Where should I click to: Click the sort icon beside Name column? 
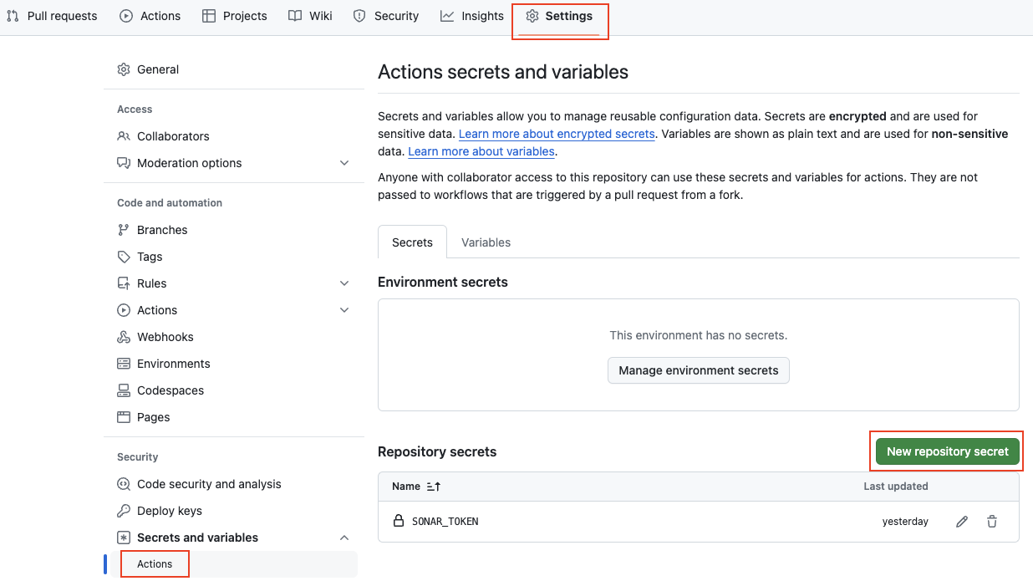click(433, 487)
